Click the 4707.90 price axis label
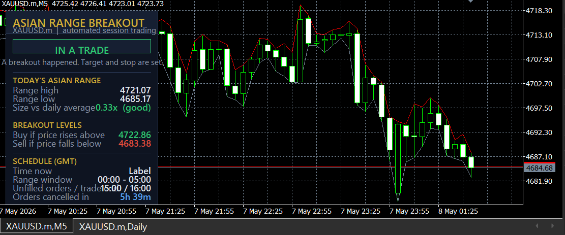Viewport: 565px width, 235px height. click(x=539, y=59)
